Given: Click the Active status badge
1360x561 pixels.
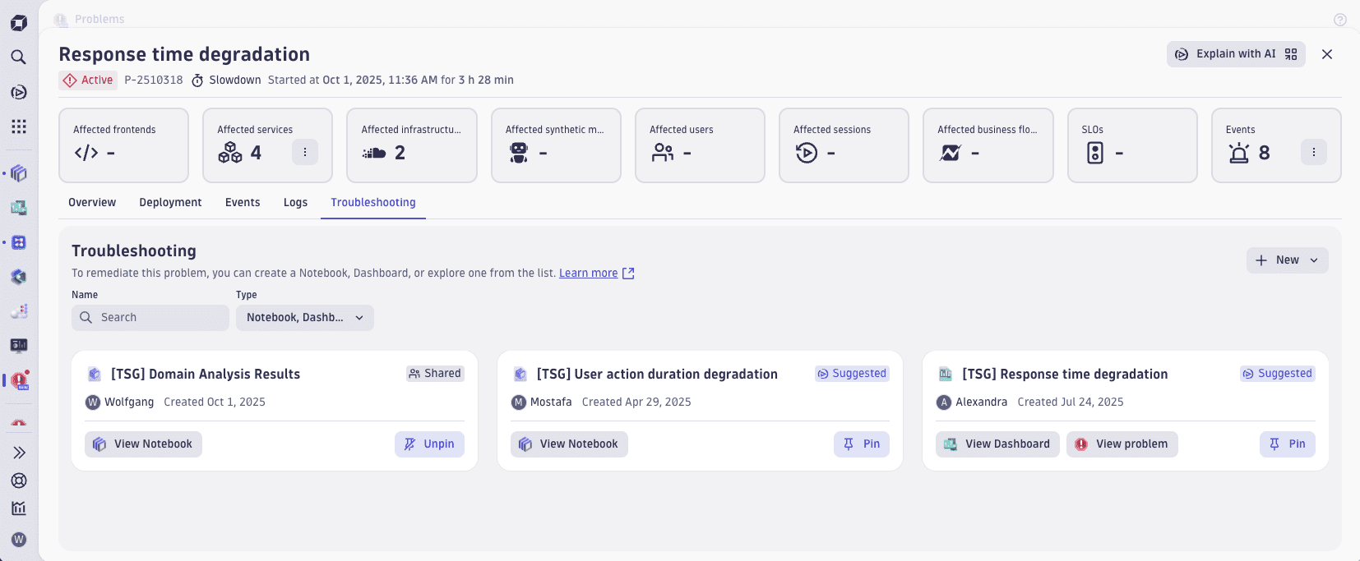Looking at the screenshot, I should click(x=88, y=80).
